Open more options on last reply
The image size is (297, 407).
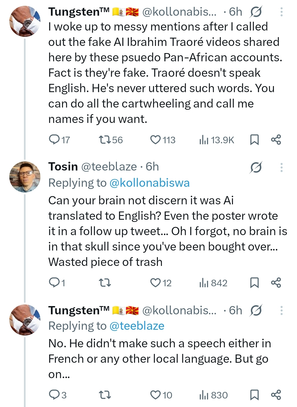(282, 310)
